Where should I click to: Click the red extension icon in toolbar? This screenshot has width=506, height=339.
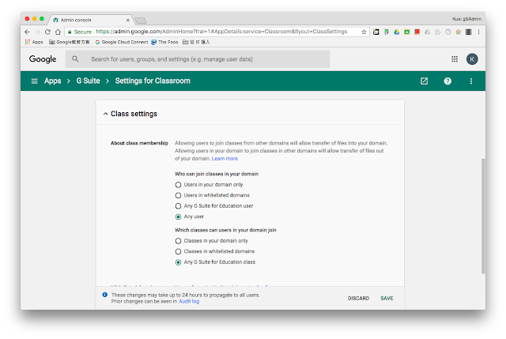pos(417,32)
